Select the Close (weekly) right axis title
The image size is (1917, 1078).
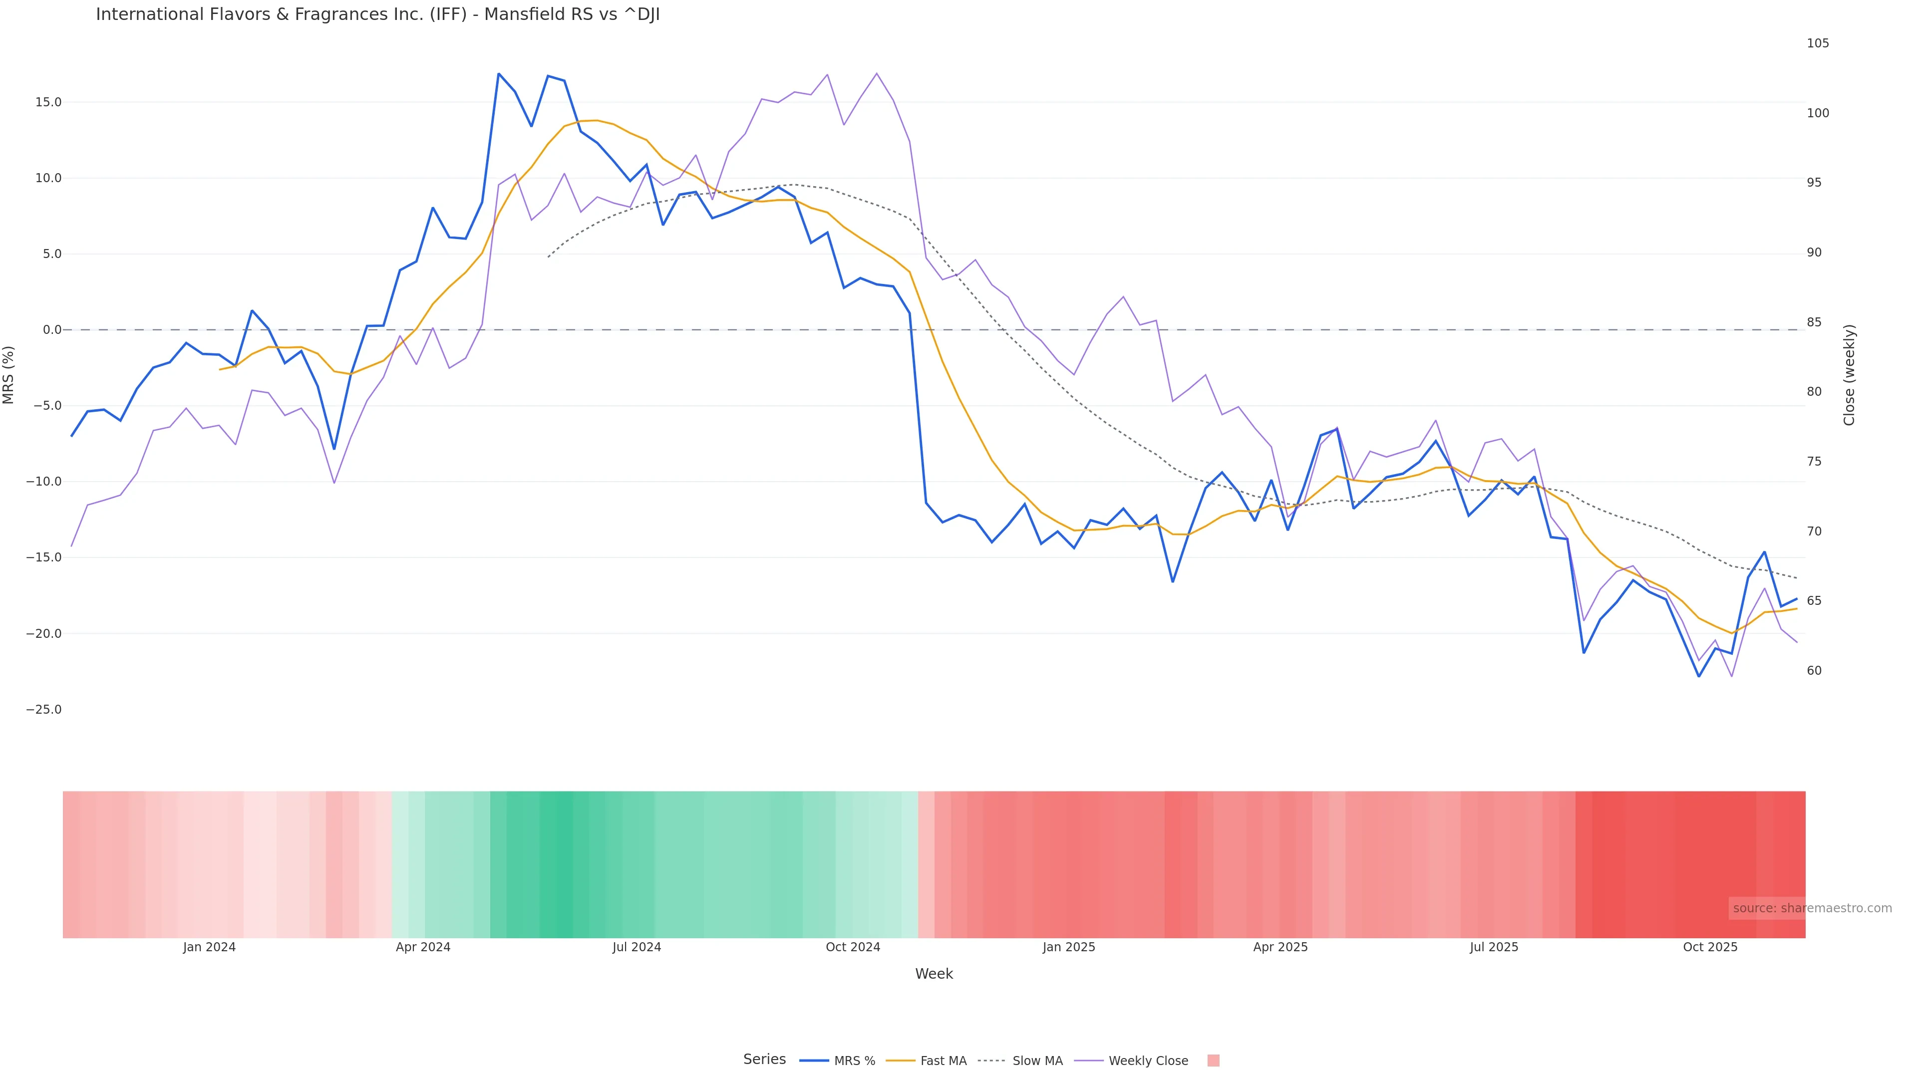[1849, 375]
